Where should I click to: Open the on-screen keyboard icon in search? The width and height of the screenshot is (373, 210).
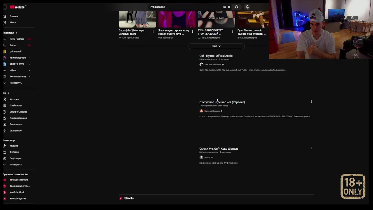tap(225, 7)
